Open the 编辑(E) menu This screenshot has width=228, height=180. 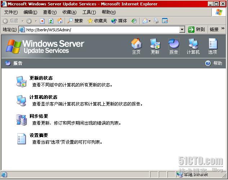tap(30, 12)
